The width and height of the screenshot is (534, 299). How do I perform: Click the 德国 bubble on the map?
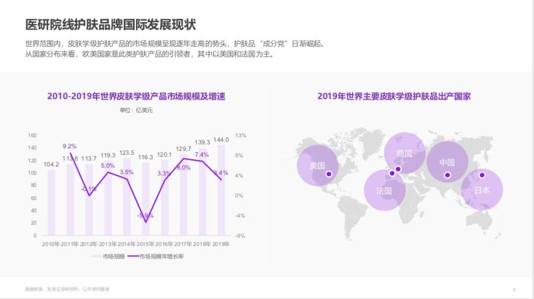[x=404, y=154]
